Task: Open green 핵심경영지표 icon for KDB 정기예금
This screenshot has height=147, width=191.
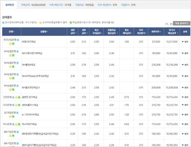Action: 13,44
